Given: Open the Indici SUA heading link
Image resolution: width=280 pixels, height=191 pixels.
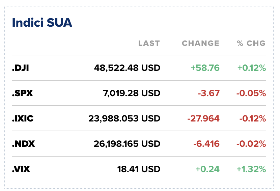Looking at the screenshot, I should click(x=42, y=23).
